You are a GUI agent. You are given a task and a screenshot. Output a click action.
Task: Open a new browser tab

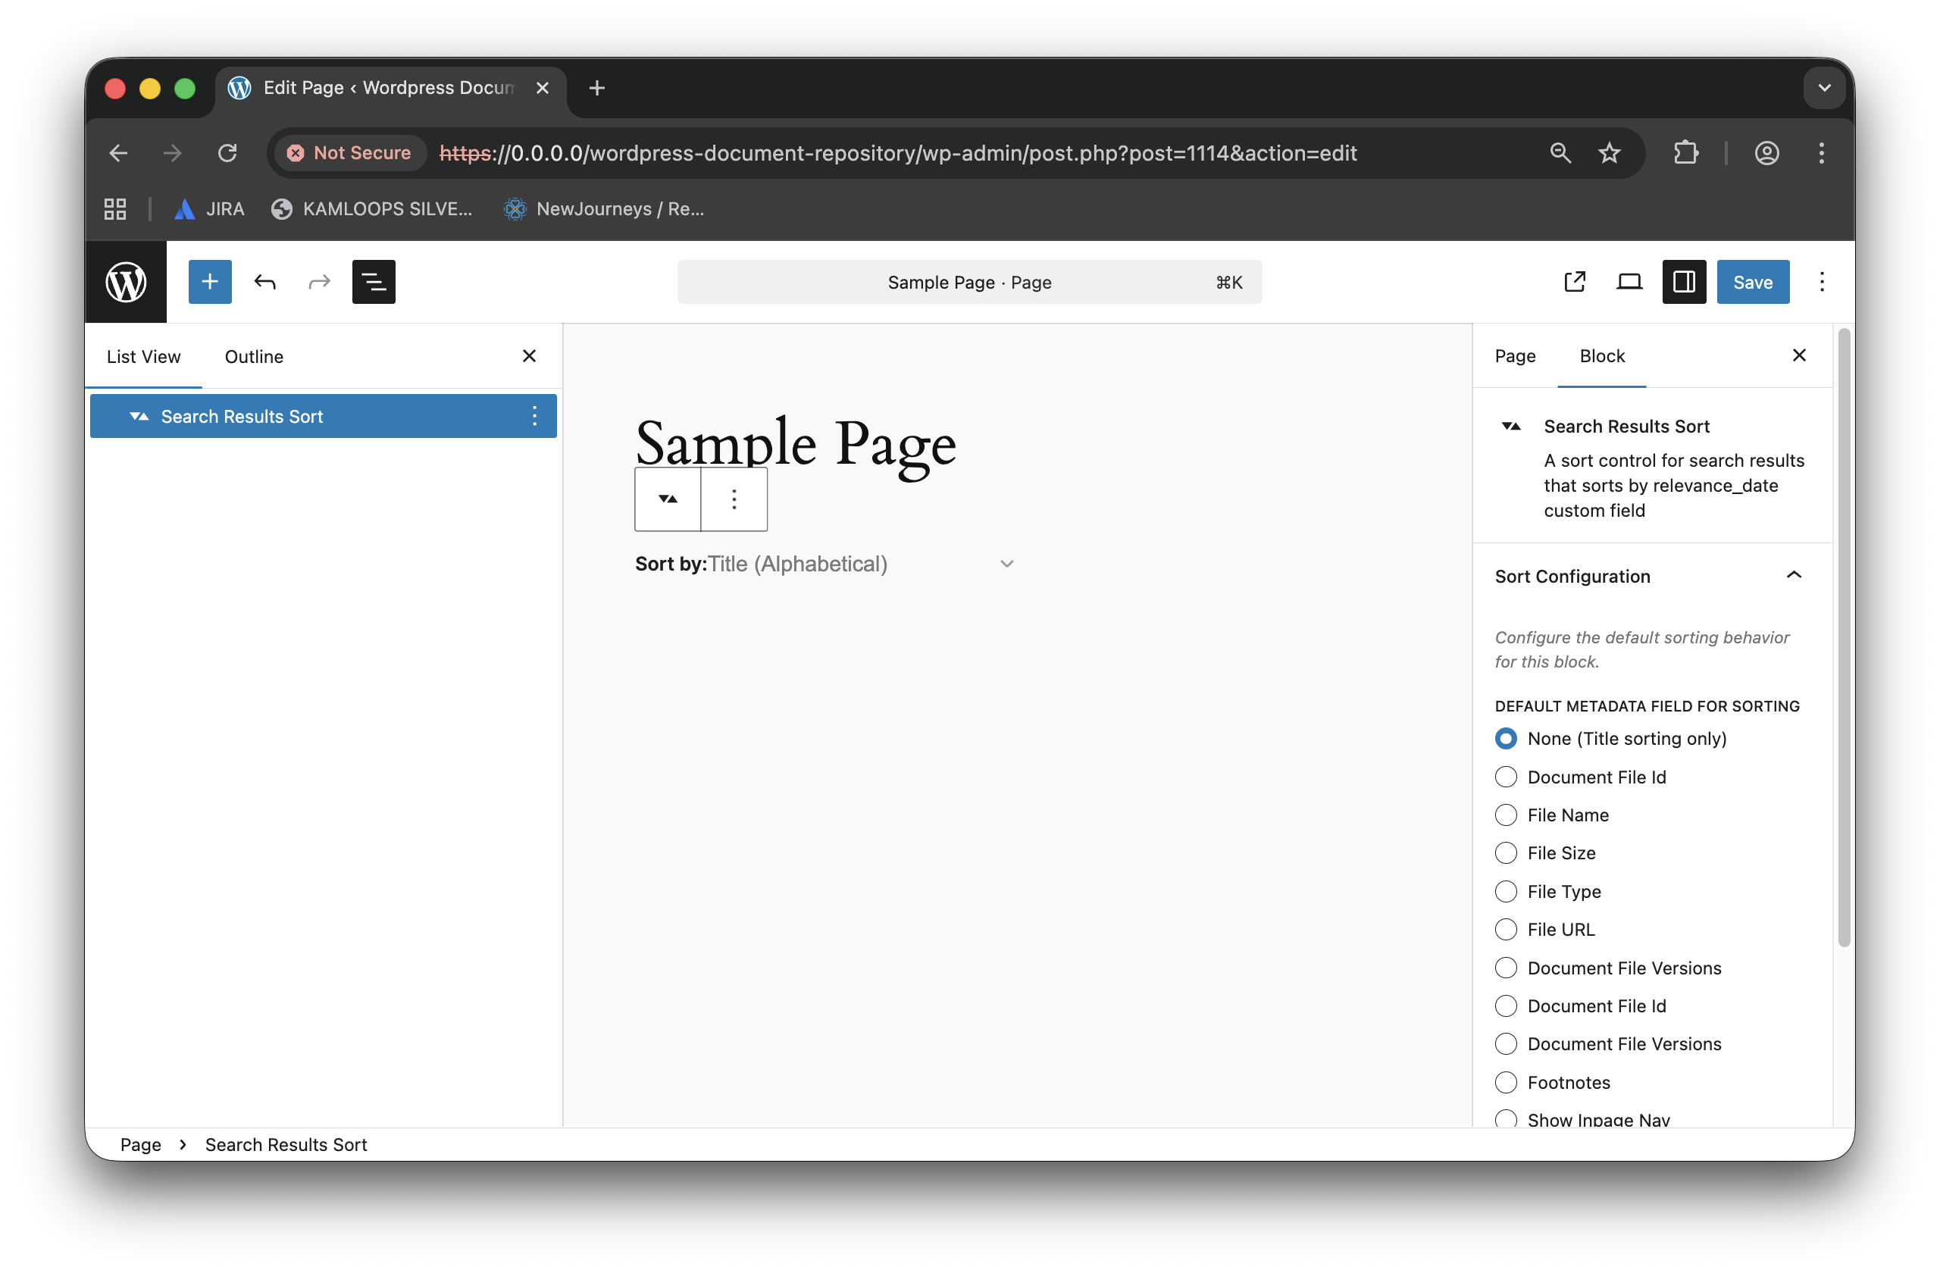coord(596,88)
